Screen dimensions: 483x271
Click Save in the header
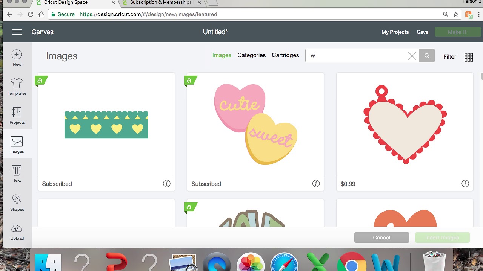point(422,32)
